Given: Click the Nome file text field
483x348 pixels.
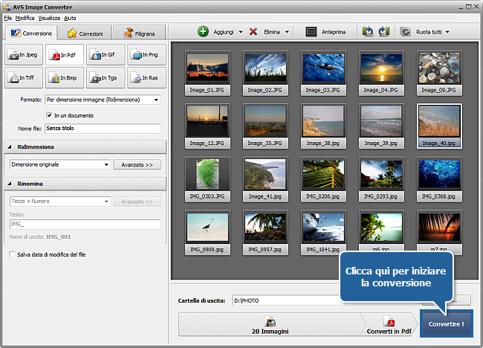Looking at the screenshot, I should 102,129.
